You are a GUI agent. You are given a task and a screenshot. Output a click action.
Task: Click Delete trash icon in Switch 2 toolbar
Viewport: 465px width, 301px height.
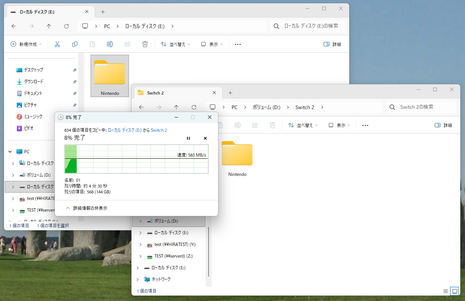(x=272, y=125)
